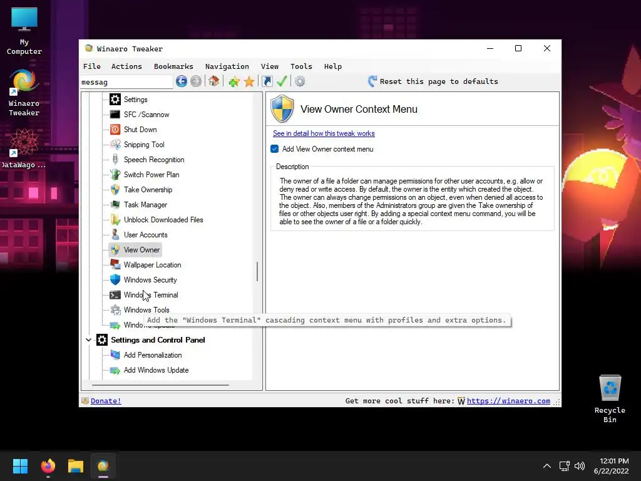641x481 pixels.
Task: Uncheck Add View Owner context menu
Action: pyautogui.click(x=275, y=149)
